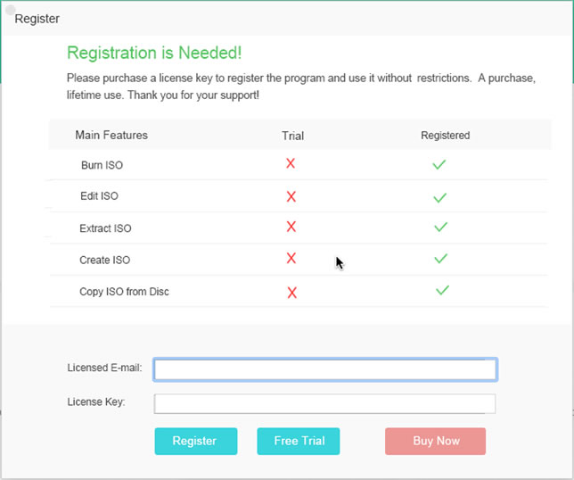Viewport: 574px width, 480px height.
Task: Click green checkmark for Edit ISO registered
Action: 439,197
